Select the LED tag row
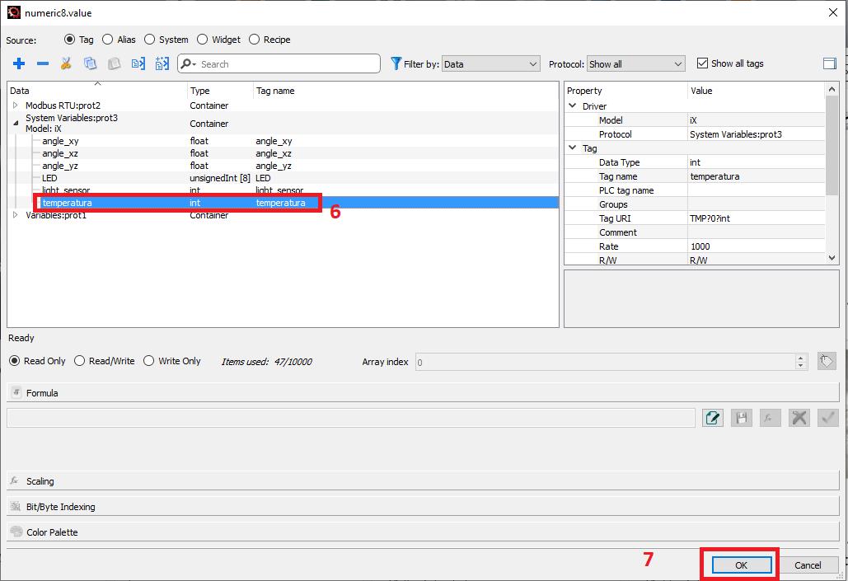848x581 pixels. 283,178
